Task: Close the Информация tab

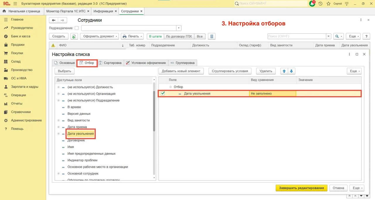Action: 116,11
